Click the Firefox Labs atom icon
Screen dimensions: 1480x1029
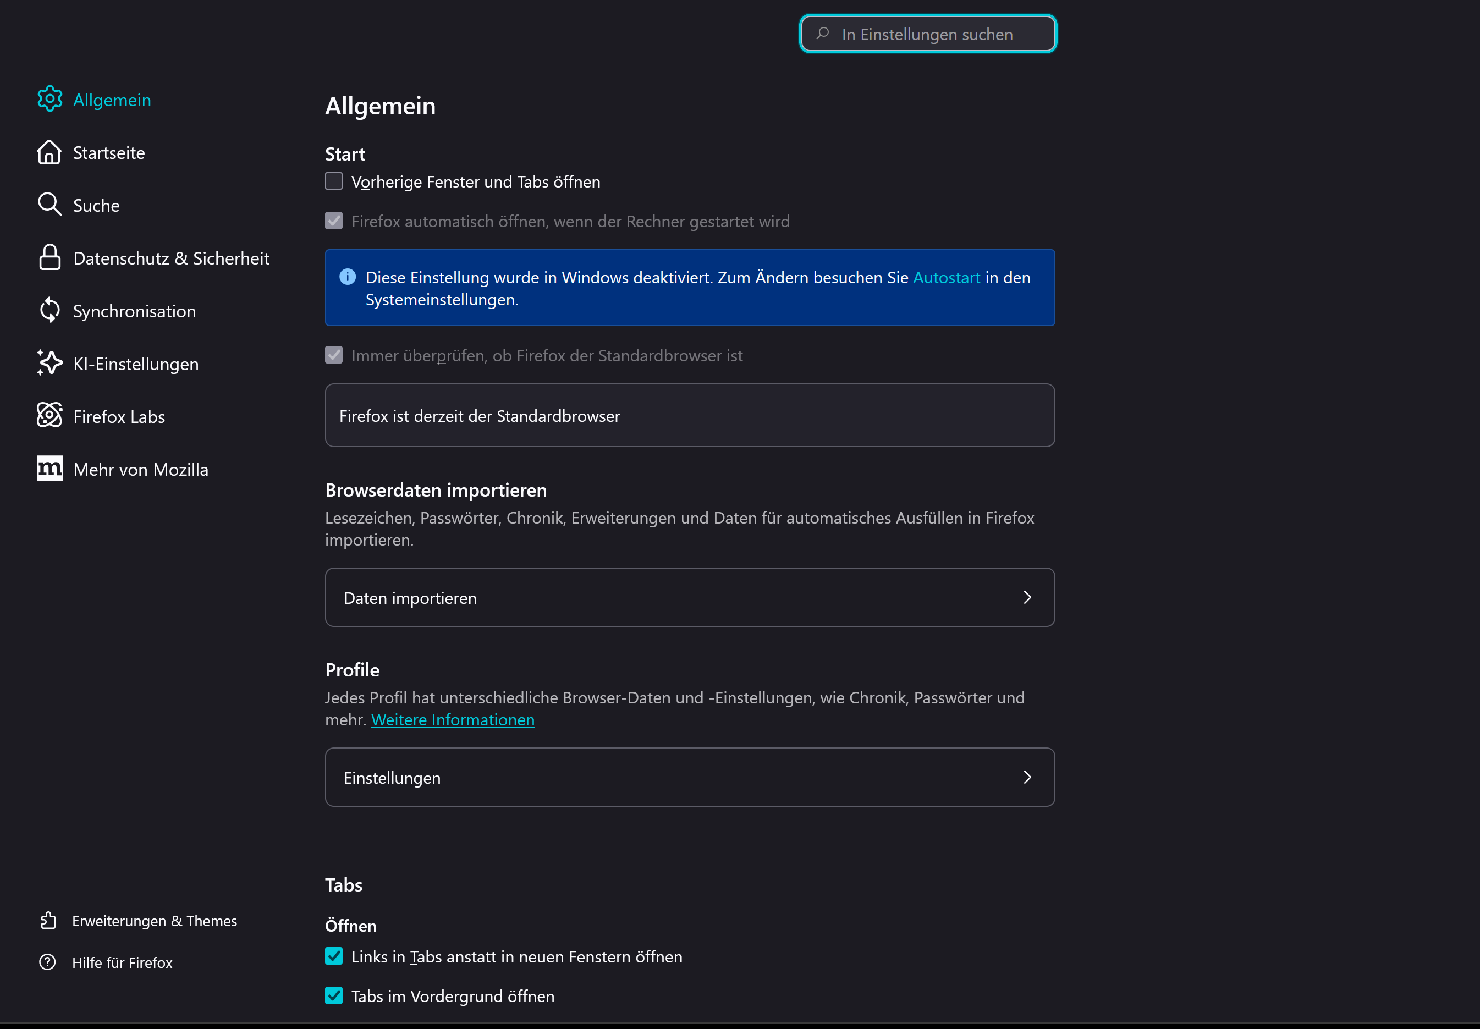pos(49,416)
